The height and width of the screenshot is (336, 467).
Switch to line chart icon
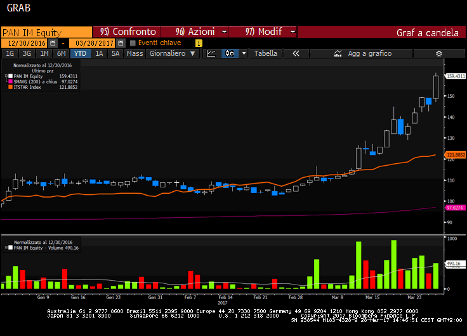point(211,54)
